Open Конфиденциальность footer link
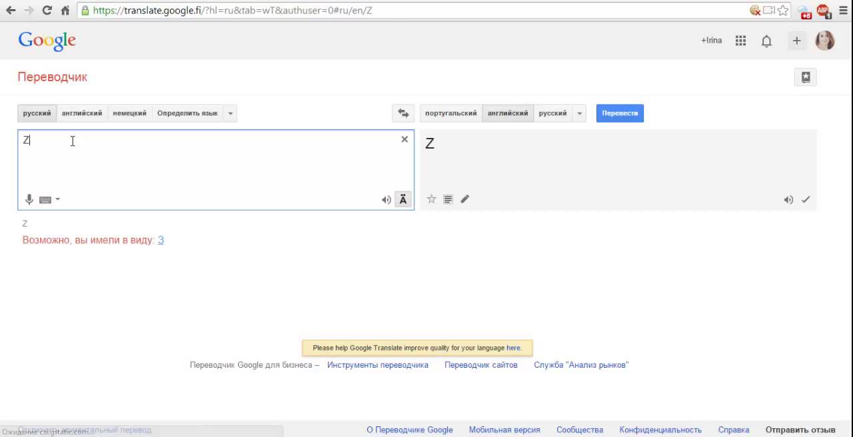 [660, 430]
